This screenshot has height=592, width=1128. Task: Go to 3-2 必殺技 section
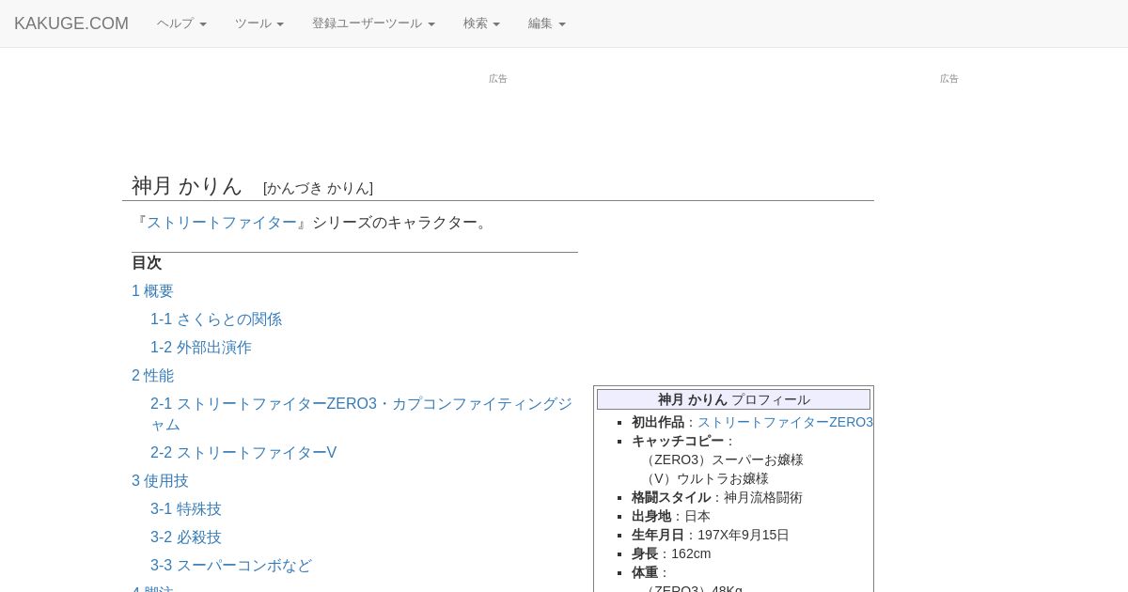pos(186,537)
